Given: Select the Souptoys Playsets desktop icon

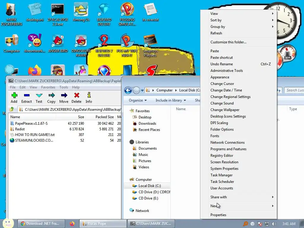Looking at the screenshot, I should pos(150,45).
